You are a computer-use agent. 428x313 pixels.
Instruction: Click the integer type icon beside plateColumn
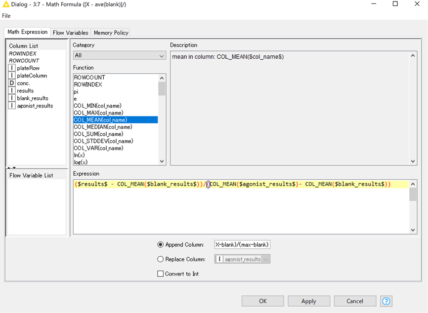12,76
